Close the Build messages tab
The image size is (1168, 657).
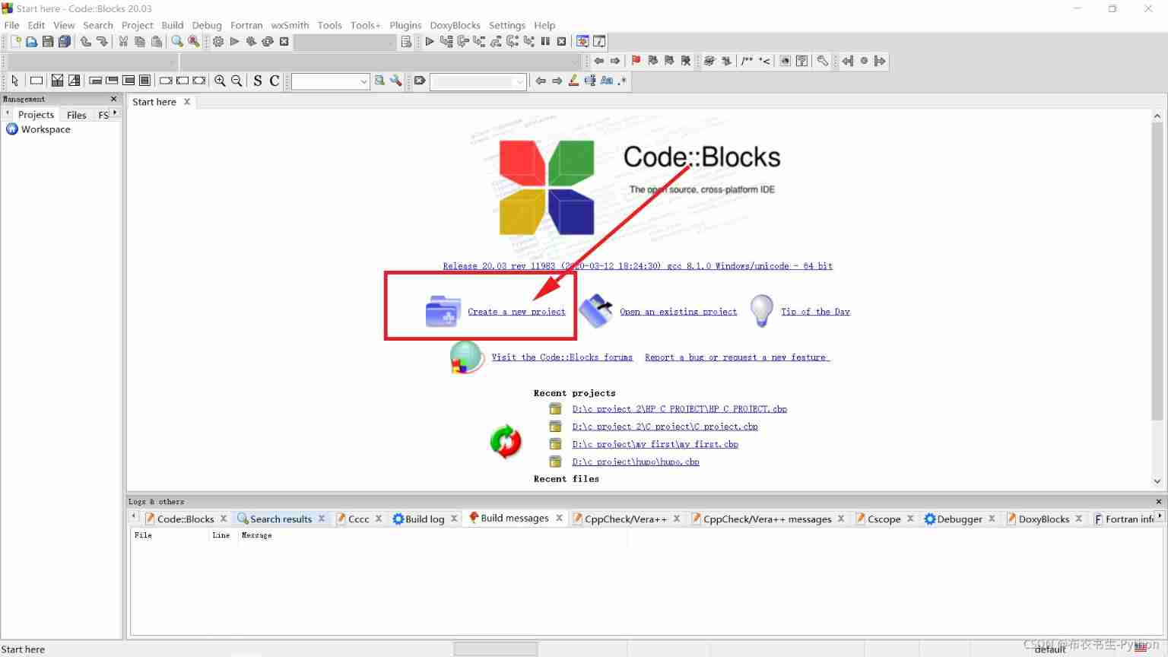click(x=559, y=518)
